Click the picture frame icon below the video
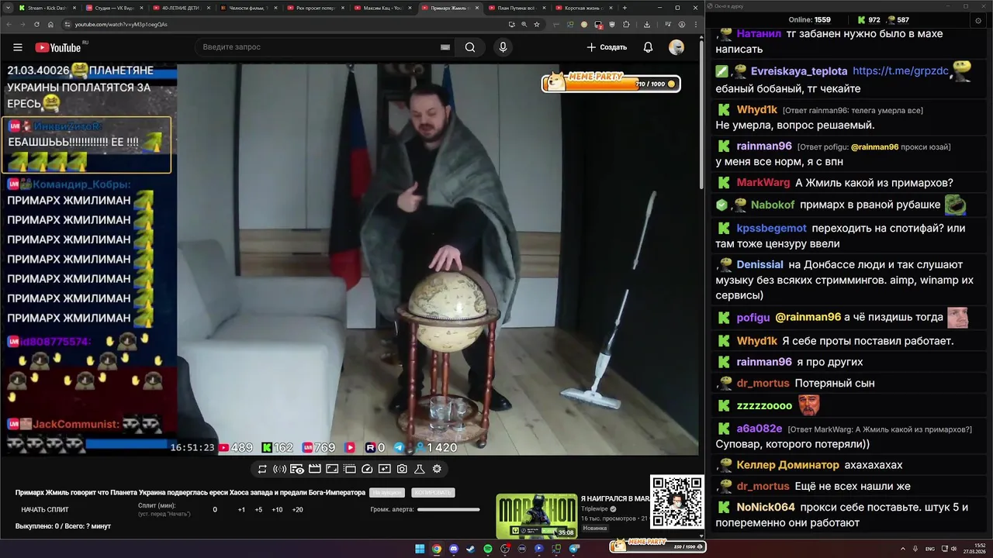Image resolution: width=993 pixels, height=558 pixels. pyautogui.click(x=332, y=469)
